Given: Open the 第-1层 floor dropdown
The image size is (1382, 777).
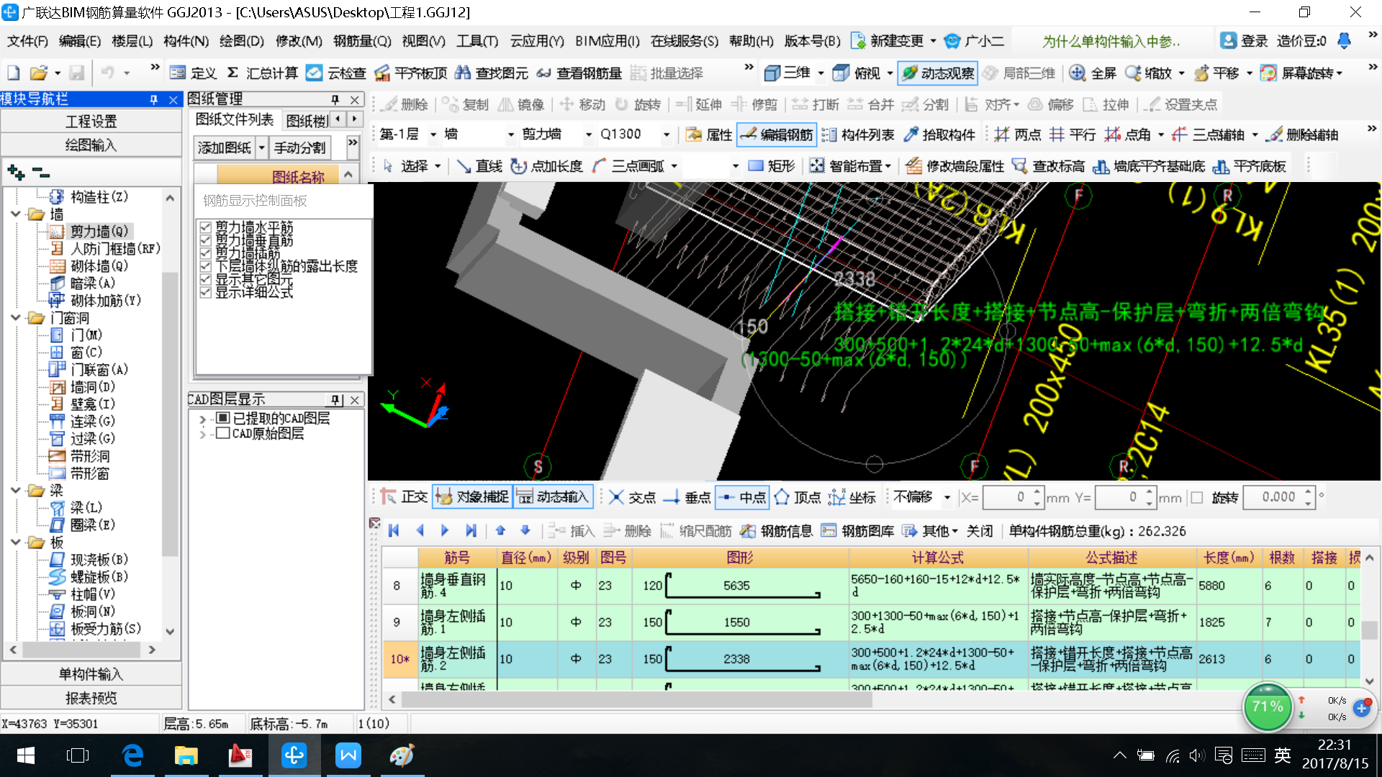Looking at the screenshot, I should click(x=433, y=135).
